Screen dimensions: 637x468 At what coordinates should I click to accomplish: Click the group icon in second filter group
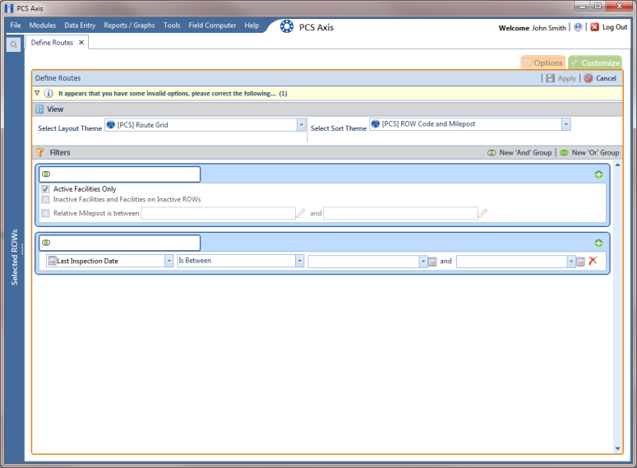[46, 243]
